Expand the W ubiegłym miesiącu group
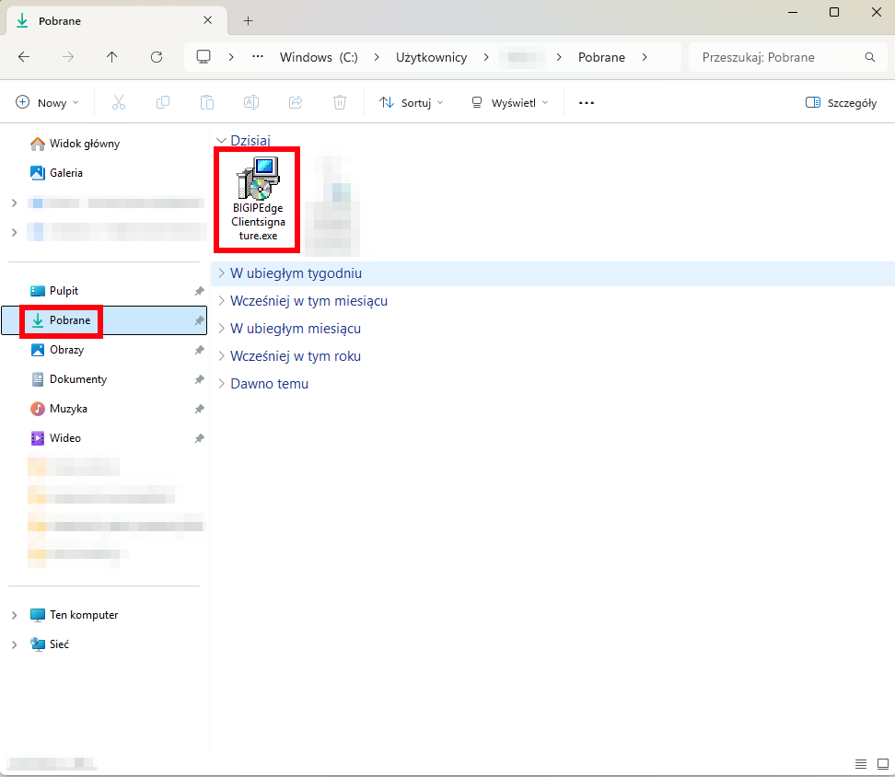 pyautogui.click(x=222, y=329)
